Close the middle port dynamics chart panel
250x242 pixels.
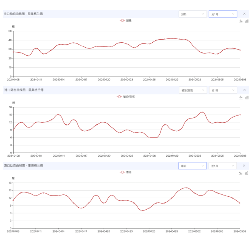click(244, 90)
